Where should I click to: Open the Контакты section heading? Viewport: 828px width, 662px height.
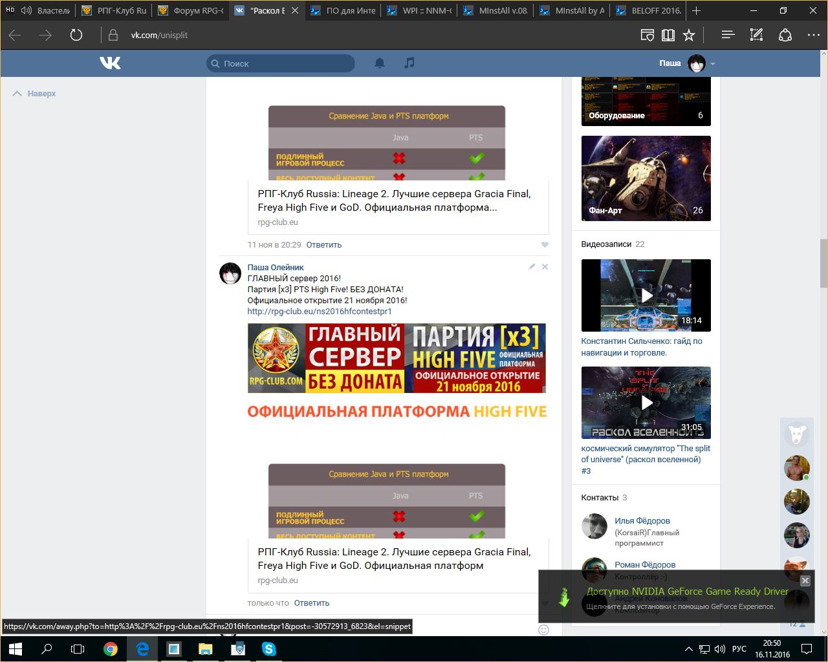pos(600,498)
